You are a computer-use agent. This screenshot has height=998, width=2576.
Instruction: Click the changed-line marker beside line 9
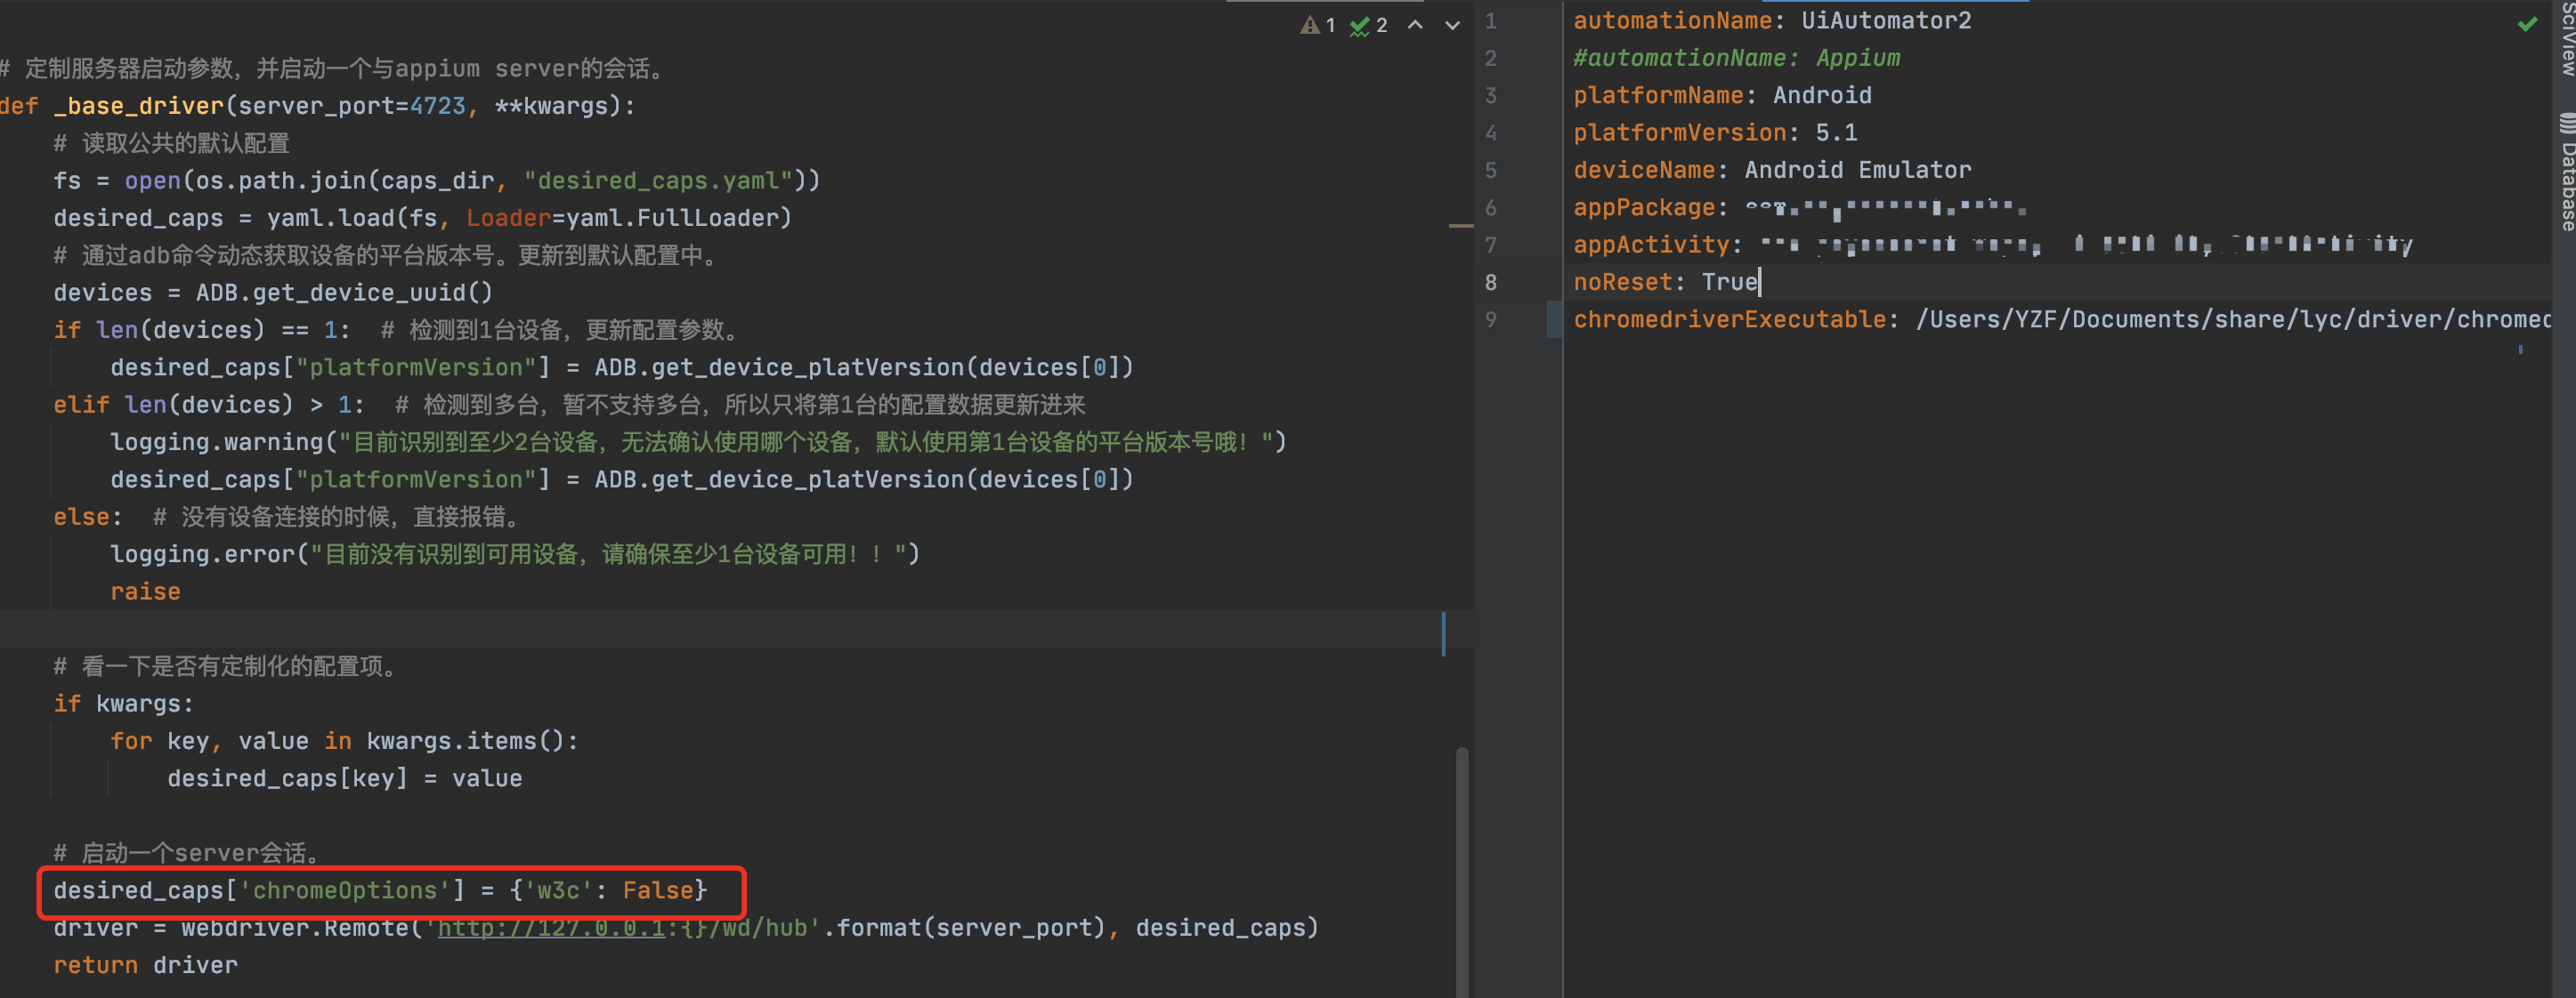pos(1553,319)
